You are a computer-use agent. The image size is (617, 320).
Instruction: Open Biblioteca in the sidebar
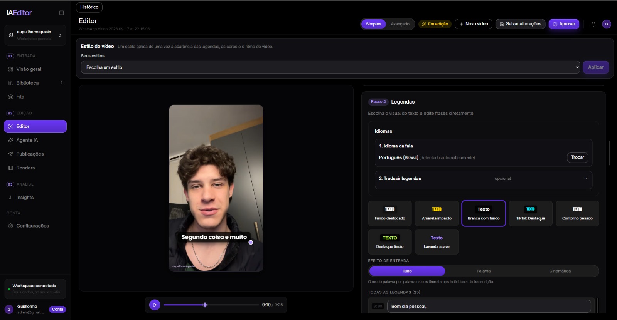[x=35, y=83]
